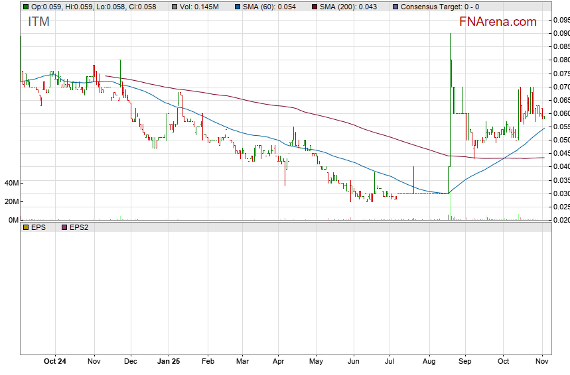Click the green OHLC price legend swatch
The width and height of the screenshot is (570, 375).
tap(26, 7)
